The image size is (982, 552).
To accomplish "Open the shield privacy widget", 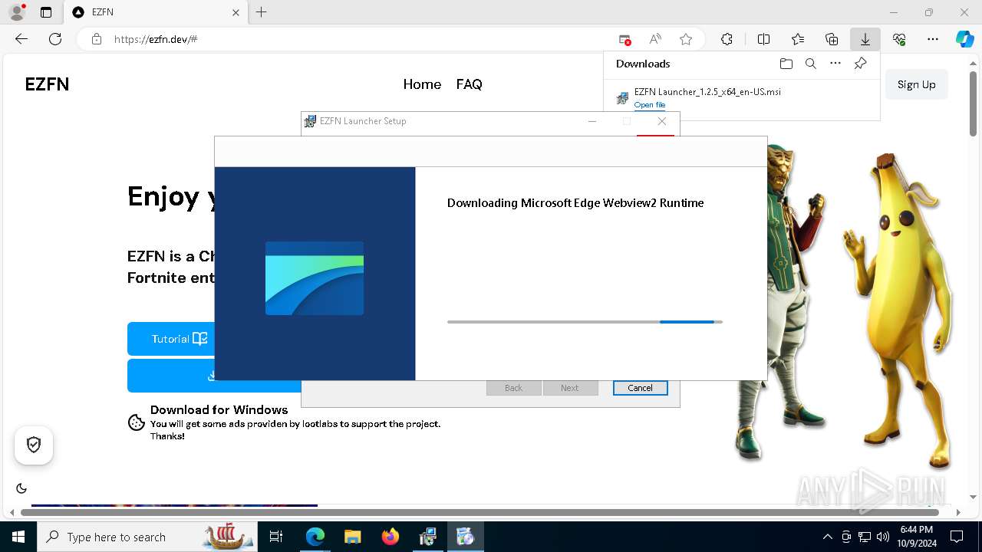I will tap(34, 445).
